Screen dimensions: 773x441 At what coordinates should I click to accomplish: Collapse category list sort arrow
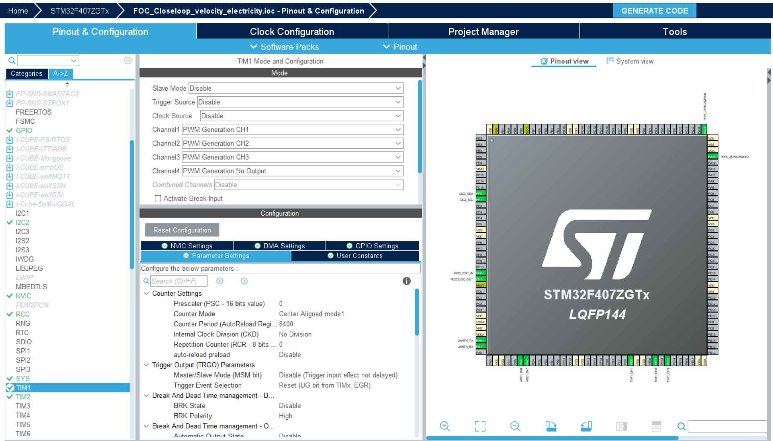pos(67,84)
